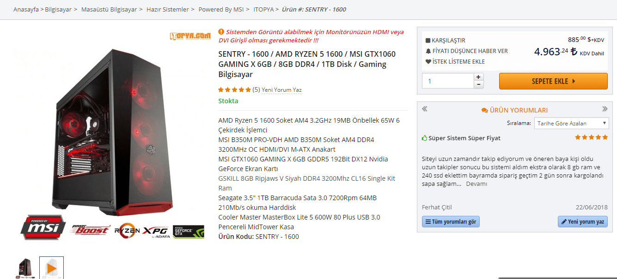Go to next review using right arrows
The height and width of the screenshot is (279, 617).
(x=605, y=109)
